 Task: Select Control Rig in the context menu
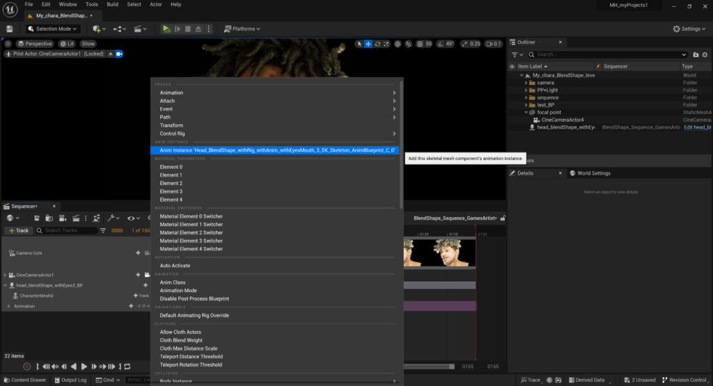click(x=173, y=134)
